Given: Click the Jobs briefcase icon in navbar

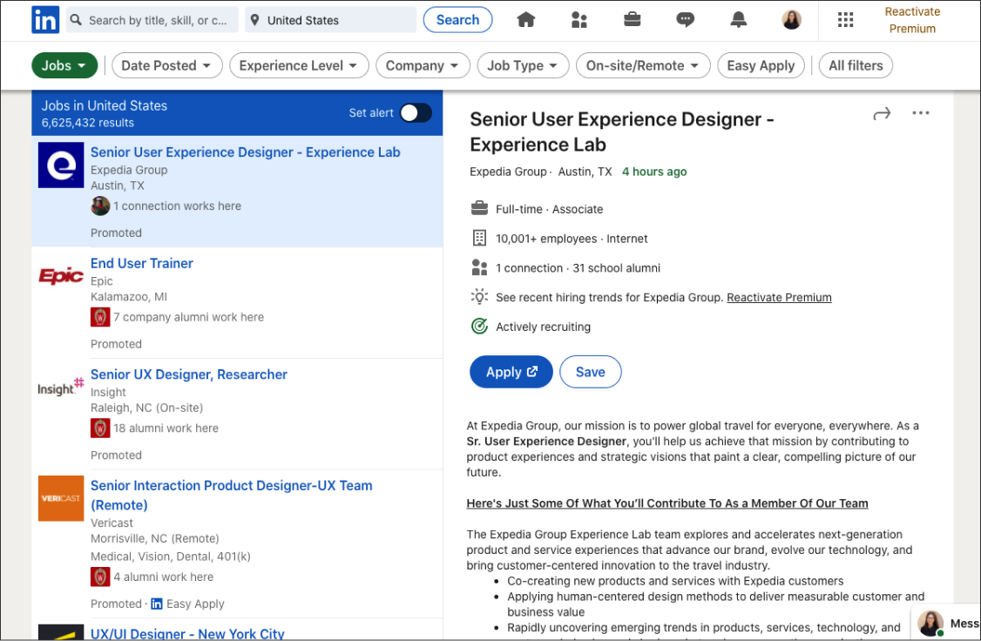Looking at the screenshot, I should 633,20.
